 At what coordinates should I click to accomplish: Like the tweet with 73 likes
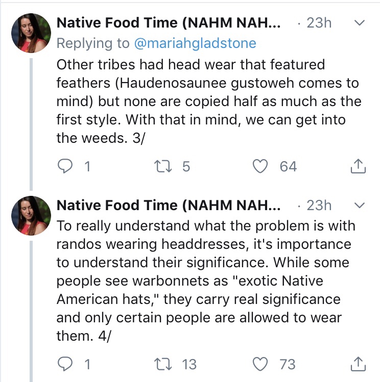pyautogui.click(x=262, y=364)
